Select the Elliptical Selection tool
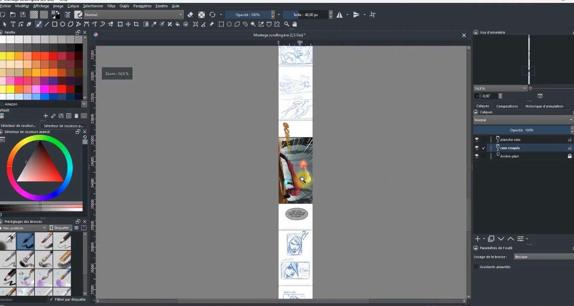This screenshot has height=306, width=574. (x=229, y=24)
